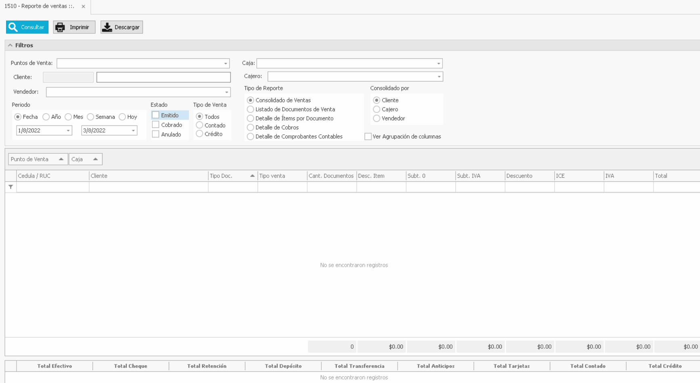Select the Crédito tipo de venta option
700x383 pixels.
point(199,134)
